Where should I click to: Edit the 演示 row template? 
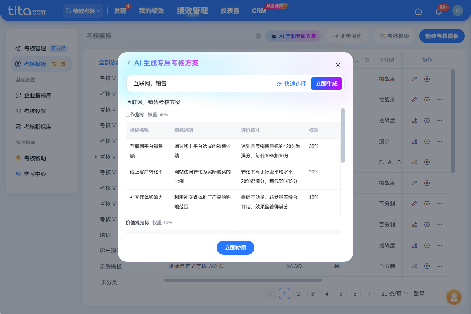click(x=414, y=141)
